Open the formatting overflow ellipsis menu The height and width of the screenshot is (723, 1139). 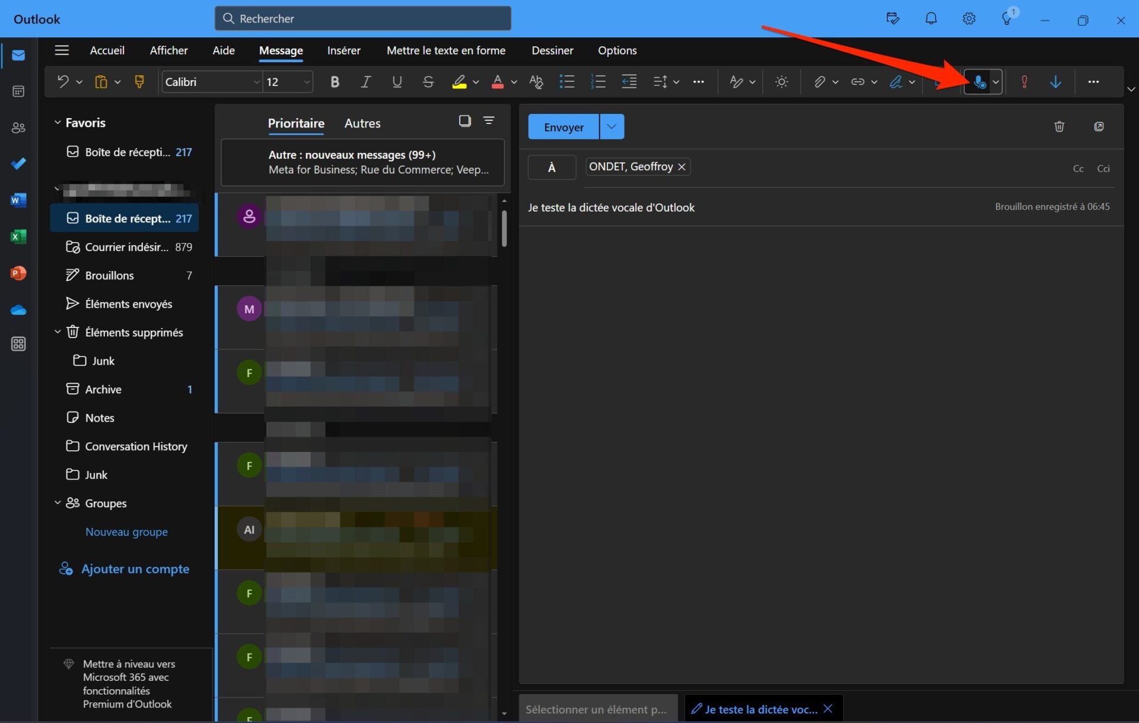698,82
